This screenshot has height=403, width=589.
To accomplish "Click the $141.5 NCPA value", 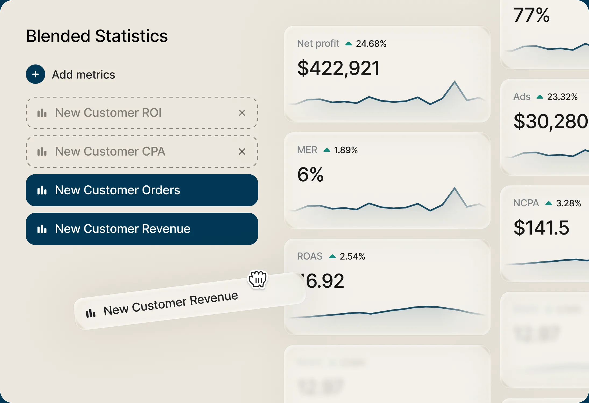I will point(541,228).
